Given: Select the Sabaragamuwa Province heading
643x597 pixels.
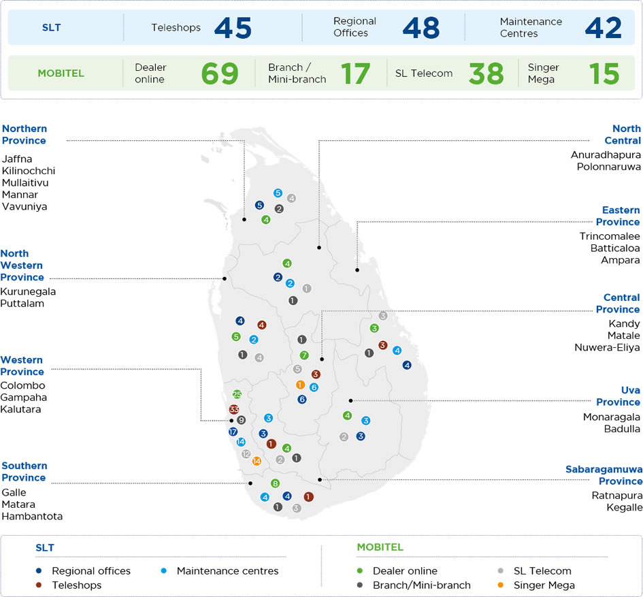Looking at the screenshot, I should [604, 475].
